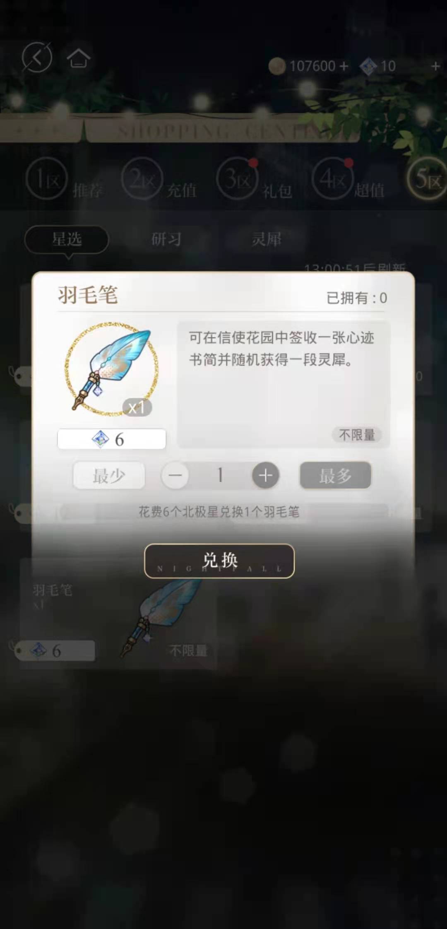
Task: Tap the blue Polaris gem icon
Action: pos(368,66)
